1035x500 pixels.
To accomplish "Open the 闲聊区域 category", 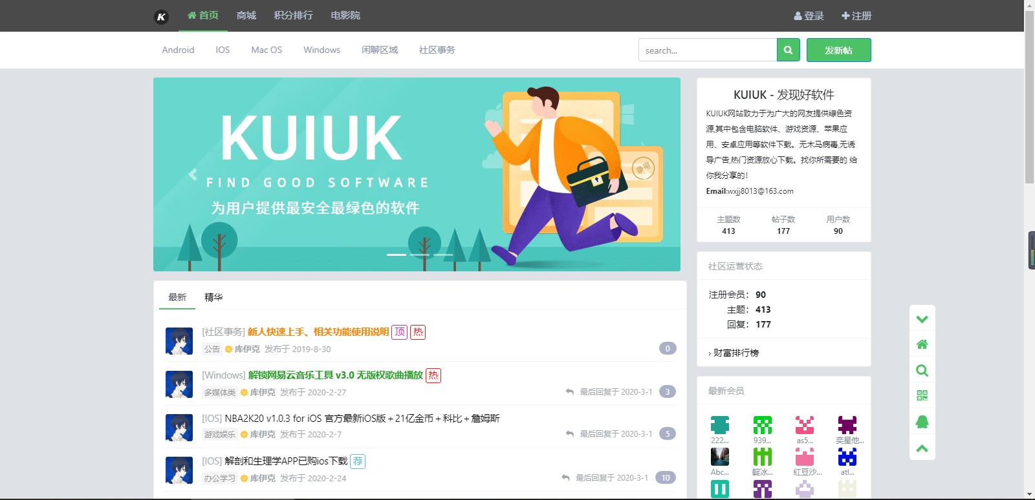I will [380, 50].
